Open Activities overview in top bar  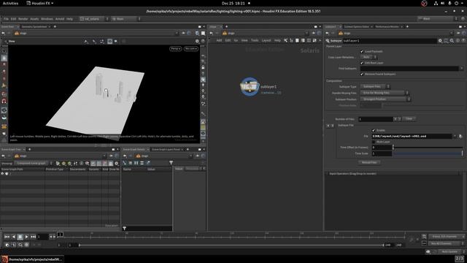click(10, 3)
